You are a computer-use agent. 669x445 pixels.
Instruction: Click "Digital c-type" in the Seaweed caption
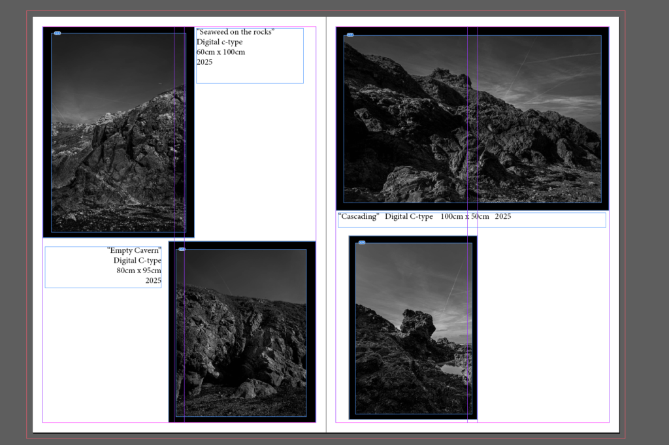[220, 42]
